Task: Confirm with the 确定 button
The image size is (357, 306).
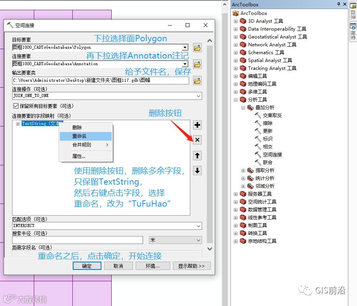Action: tap(87, 266)
